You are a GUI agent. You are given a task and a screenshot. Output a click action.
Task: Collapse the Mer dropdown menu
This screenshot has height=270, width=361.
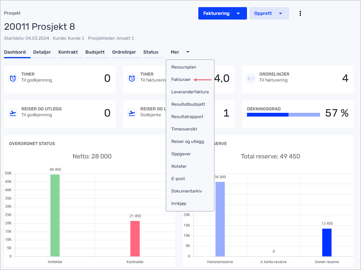point(180,52)
